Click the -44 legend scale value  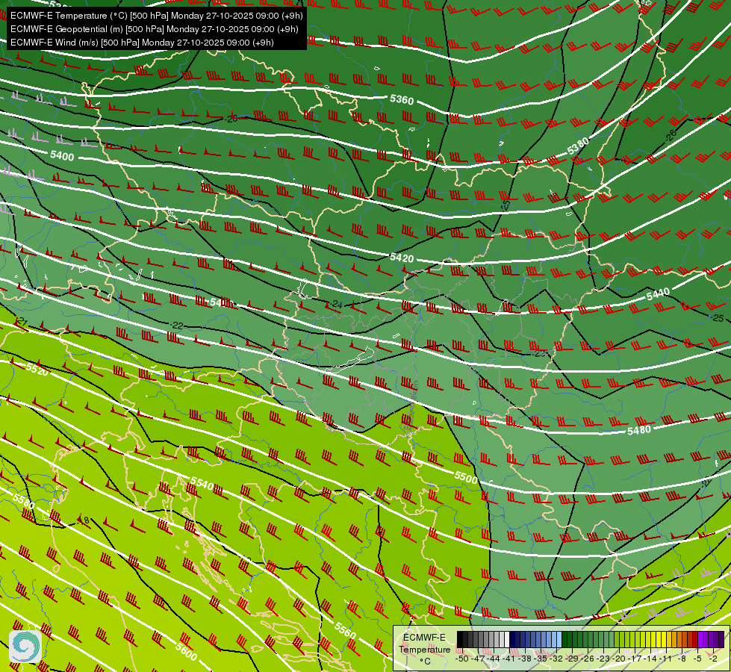pos(494,659)
